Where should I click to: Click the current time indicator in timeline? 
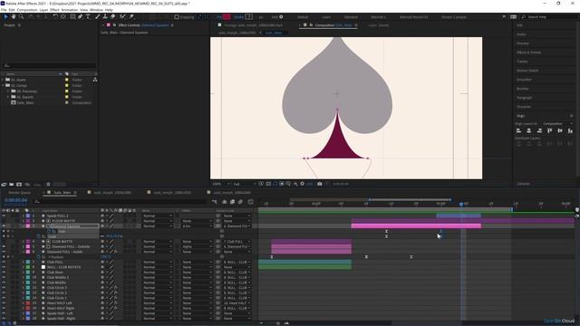click(461, 204)
